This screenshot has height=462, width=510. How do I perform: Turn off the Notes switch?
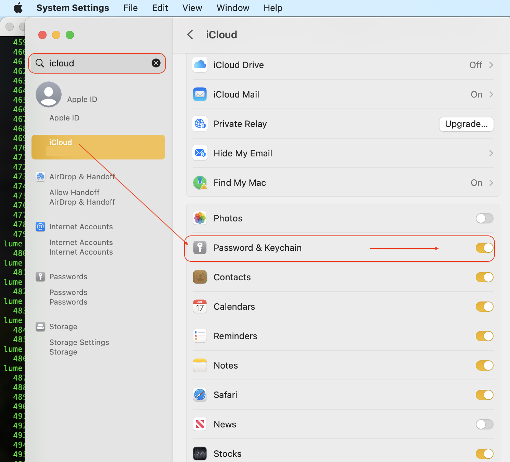click(485, 365)
